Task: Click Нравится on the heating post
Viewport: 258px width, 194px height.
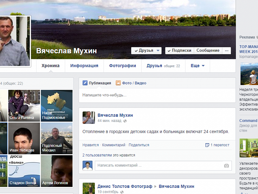Action: (91, 145)
